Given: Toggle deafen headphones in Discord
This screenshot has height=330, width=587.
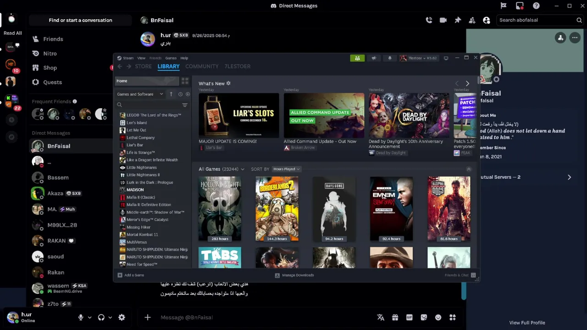Looking at the screenshot, I should (101, 317).
